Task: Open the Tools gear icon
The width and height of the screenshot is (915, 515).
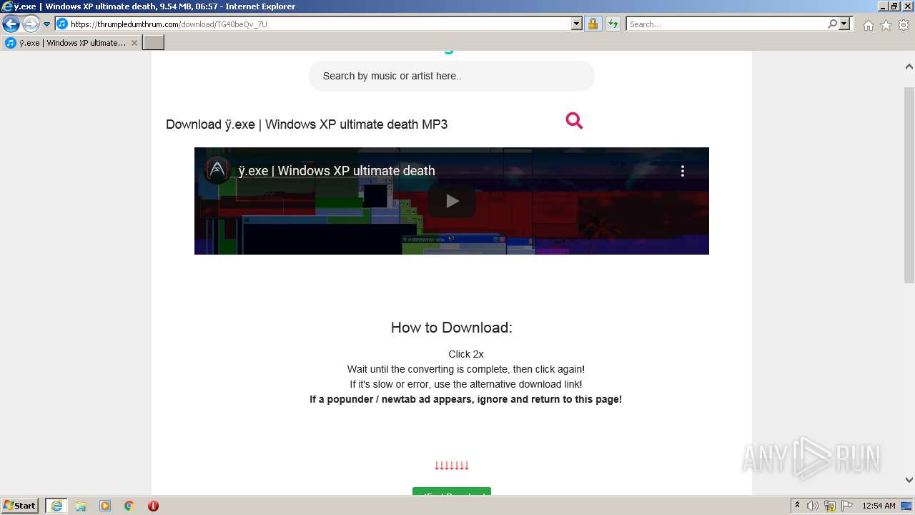Action: (x=904, y=25)
